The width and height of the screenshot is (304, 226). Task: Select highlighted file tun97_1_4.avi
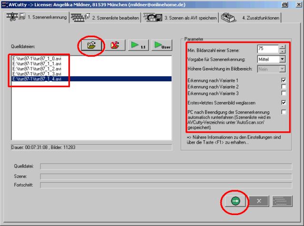pyautogui.click(x=92, y=79)
